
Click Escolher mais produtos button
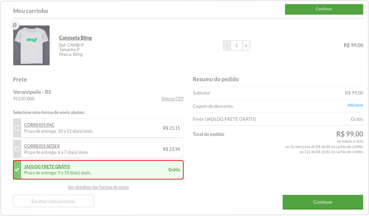click(x=53, y=201)
